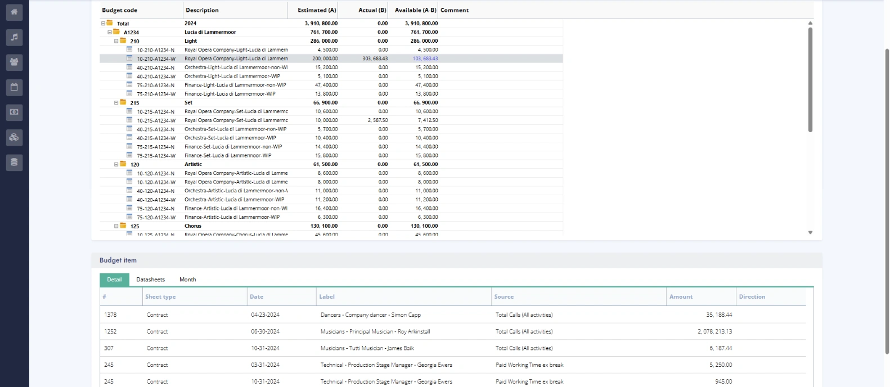Click the Total folder icon

click(x=110, y=23)
